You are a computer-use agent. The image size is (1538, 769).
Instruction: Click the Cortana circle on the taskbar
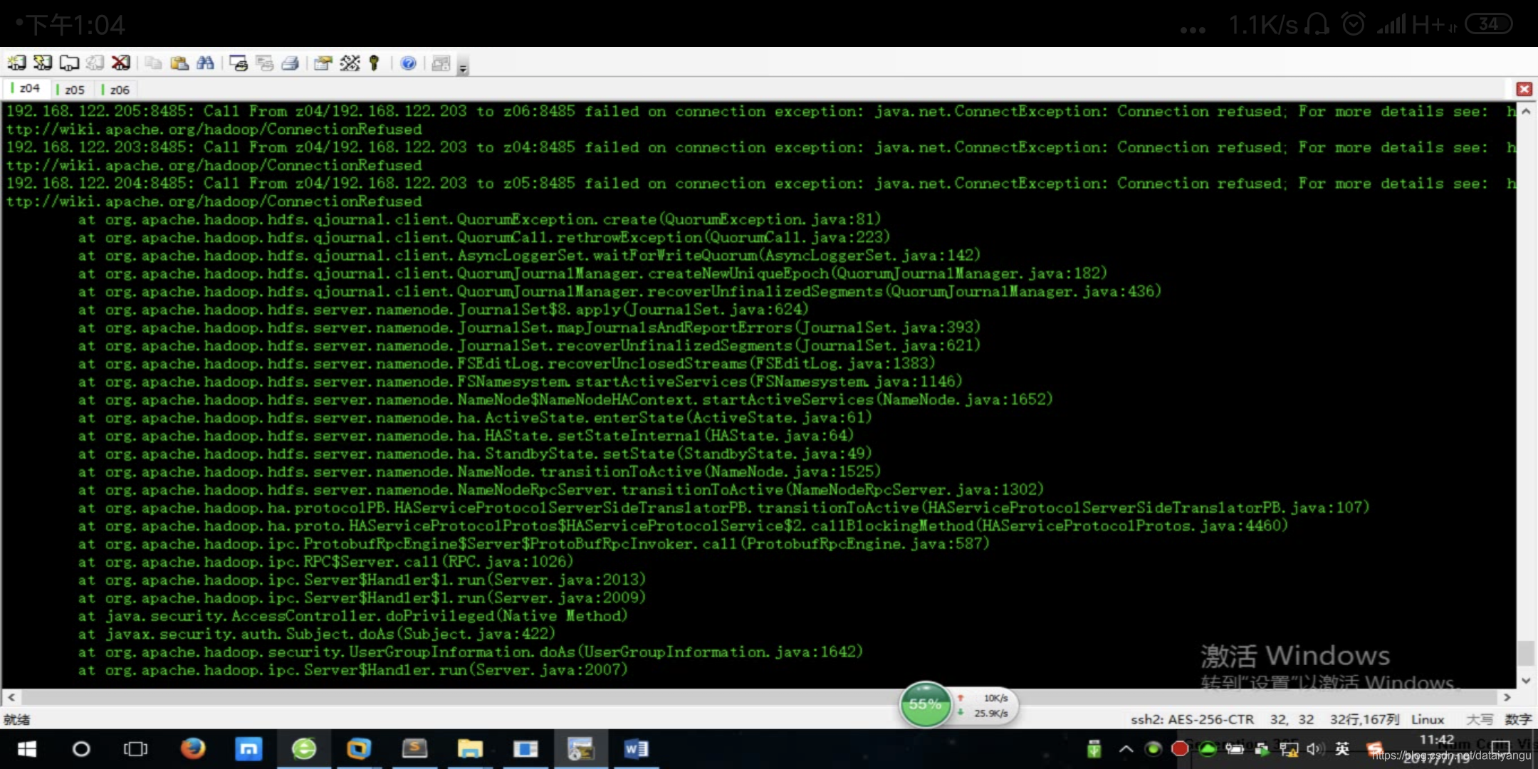coord(81,749)
